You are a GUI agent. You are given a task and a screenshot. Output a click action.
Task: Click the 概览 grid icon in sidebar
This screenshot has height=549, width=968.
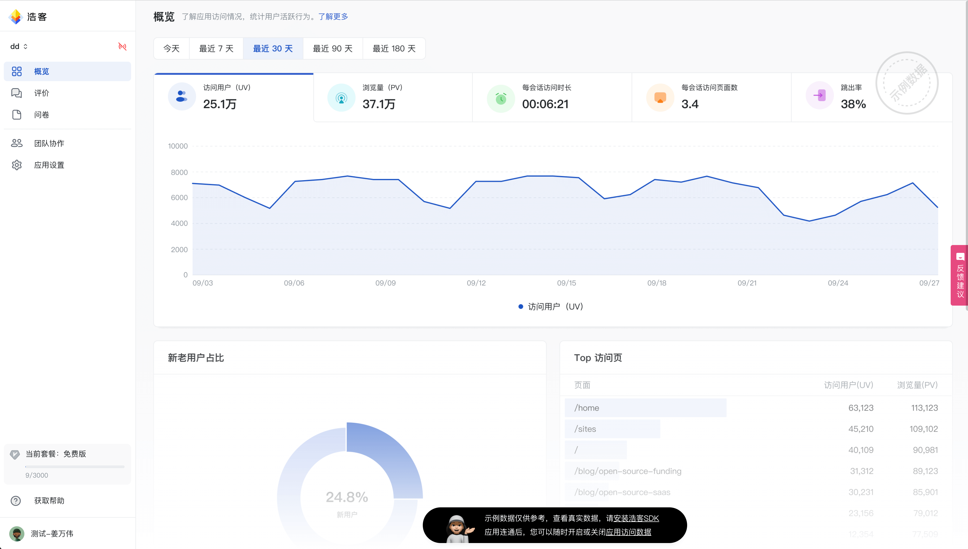[17, 71]
